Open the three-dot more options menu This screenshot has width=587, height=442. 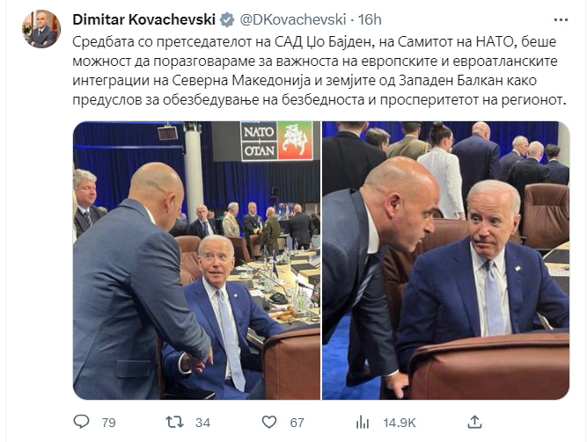click(561, 20)
